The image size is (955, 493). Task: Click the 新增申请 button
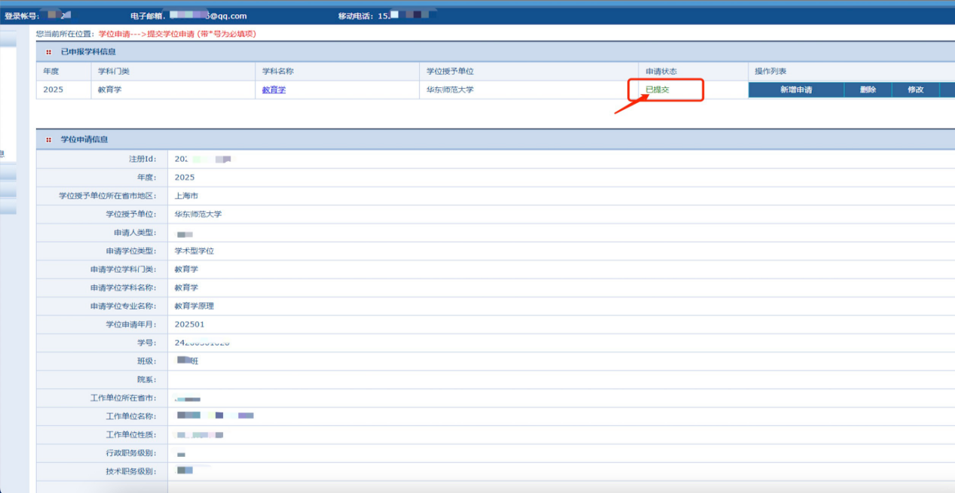pyautogui.click(x=795, y=90)
